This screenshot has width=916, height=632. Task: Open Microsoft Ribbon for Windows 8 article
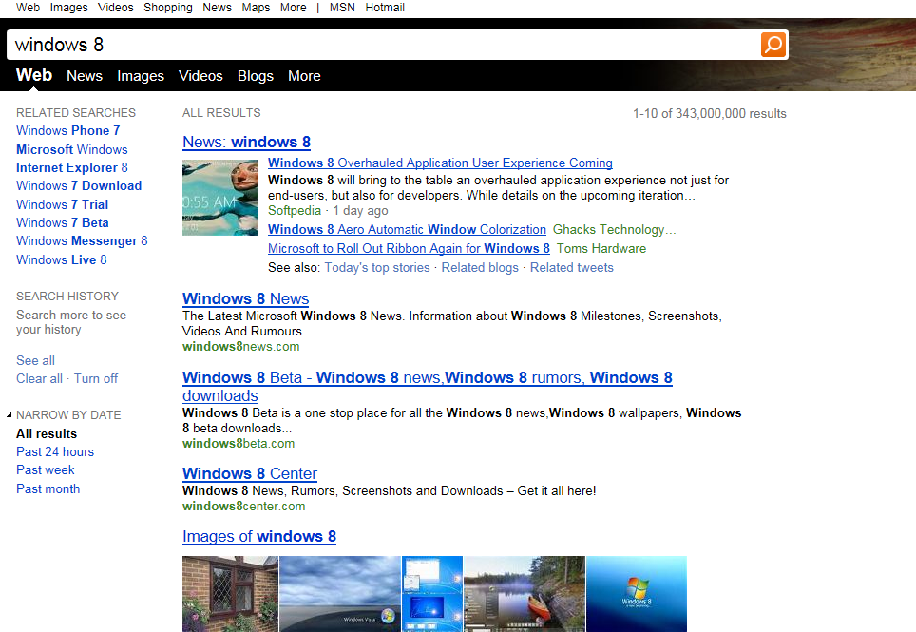(409, 248)
